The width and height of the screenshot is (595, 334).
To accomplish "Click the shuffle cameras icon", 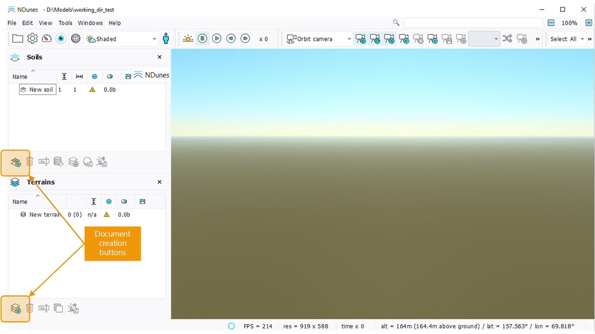I will 507,39.
